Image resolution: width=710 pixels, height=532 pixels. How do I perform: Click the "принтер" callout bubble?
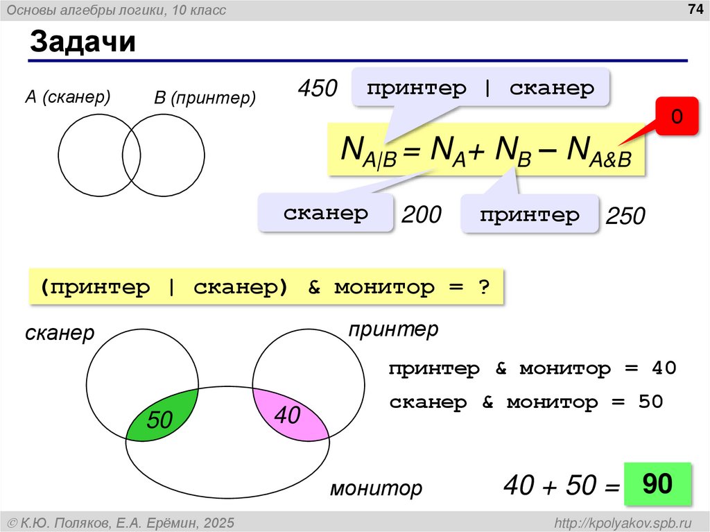click(x=530, y=215)
